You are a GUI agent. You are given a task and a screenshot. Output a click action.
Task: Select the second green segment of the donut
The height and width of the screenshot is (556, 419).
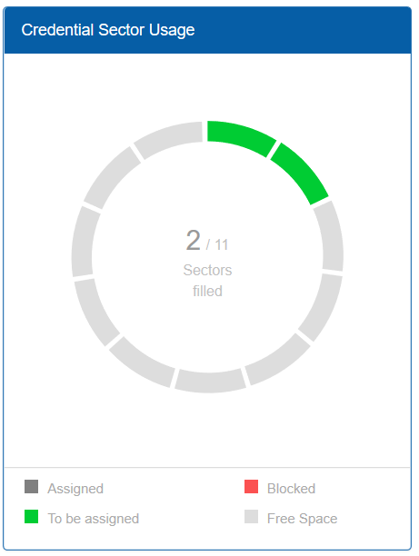coord(302,172)
